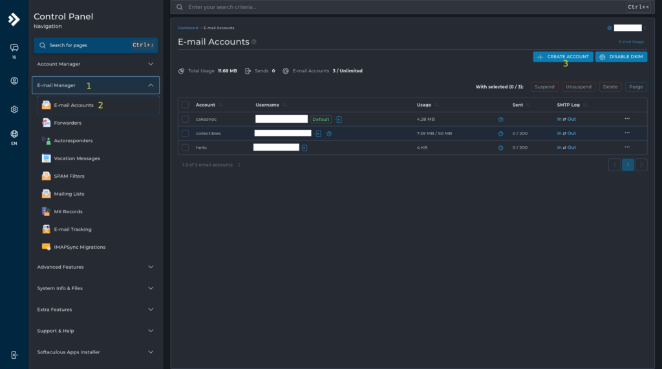The height and width of the screenshot is (369, 662).
Task: Click usage info icon in hello row
Action: coord(501,148)
